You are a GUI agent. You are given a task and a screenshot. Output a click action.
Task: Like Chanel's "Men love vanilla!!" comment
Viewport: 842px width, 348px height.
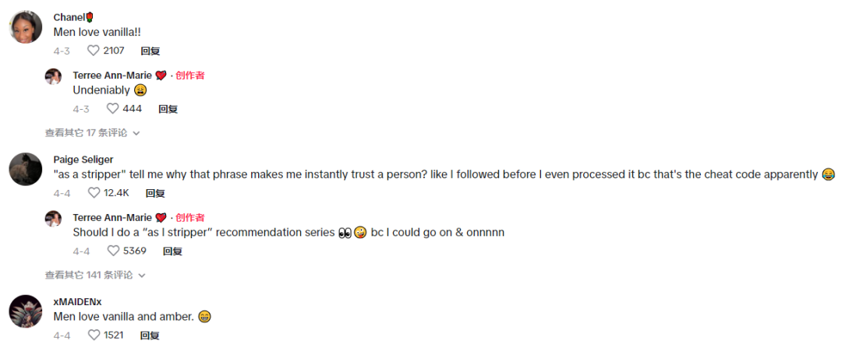tap(94, 51)
